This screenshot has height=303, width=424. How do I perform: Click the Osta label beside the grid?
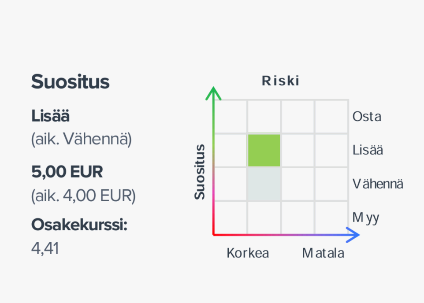point(367,117)
